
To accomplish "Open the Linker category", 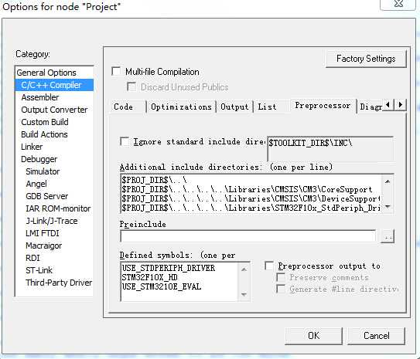I will pos(32,147).
